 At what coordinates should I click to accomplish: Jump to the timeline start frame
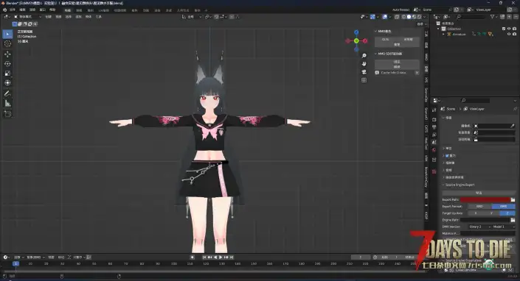[204, 257]
